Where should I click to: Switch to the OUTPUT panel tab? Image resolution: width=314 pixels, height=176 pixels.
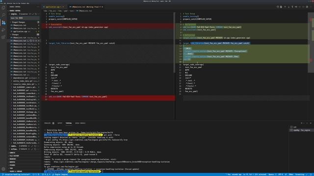point(60,123)
